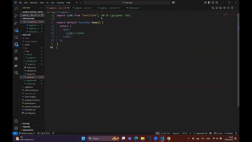Image resolution: width=252 pixels, height=142 pixels.
Task: Select the Explorer files icon in activity bar
Action: pyautogui.click(x=16, y=44)
